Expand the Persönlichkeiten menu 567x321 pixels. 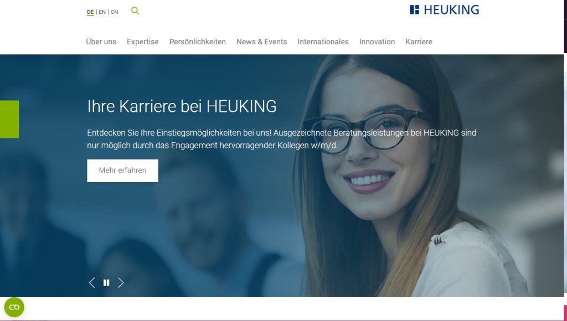coord(198,42)
